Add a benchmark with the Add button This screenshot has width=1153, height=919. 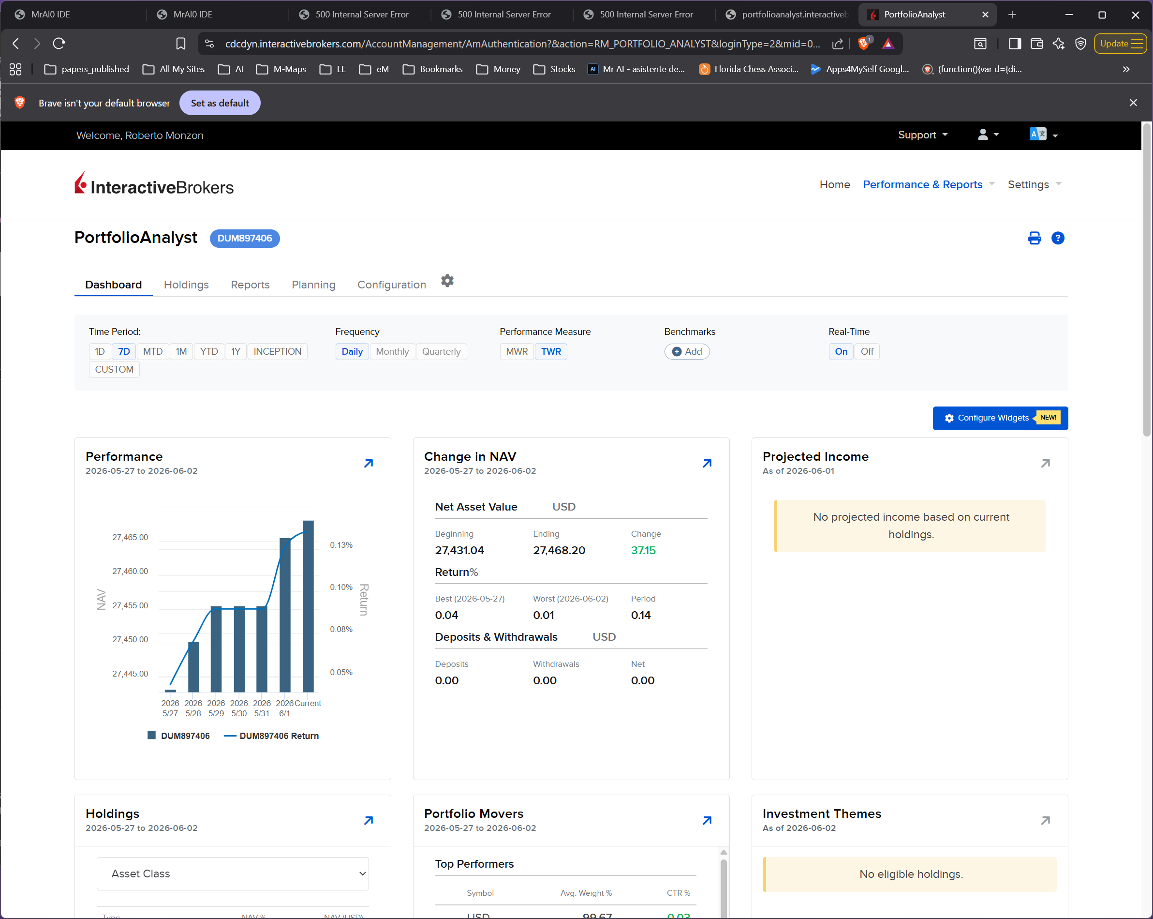pyautogui.click(x=687, y=352)
